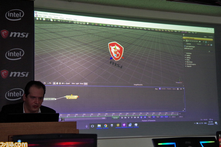221x147 pixels.
Task: Toggle the loop playback button
Action: click(x=141, y=117)
